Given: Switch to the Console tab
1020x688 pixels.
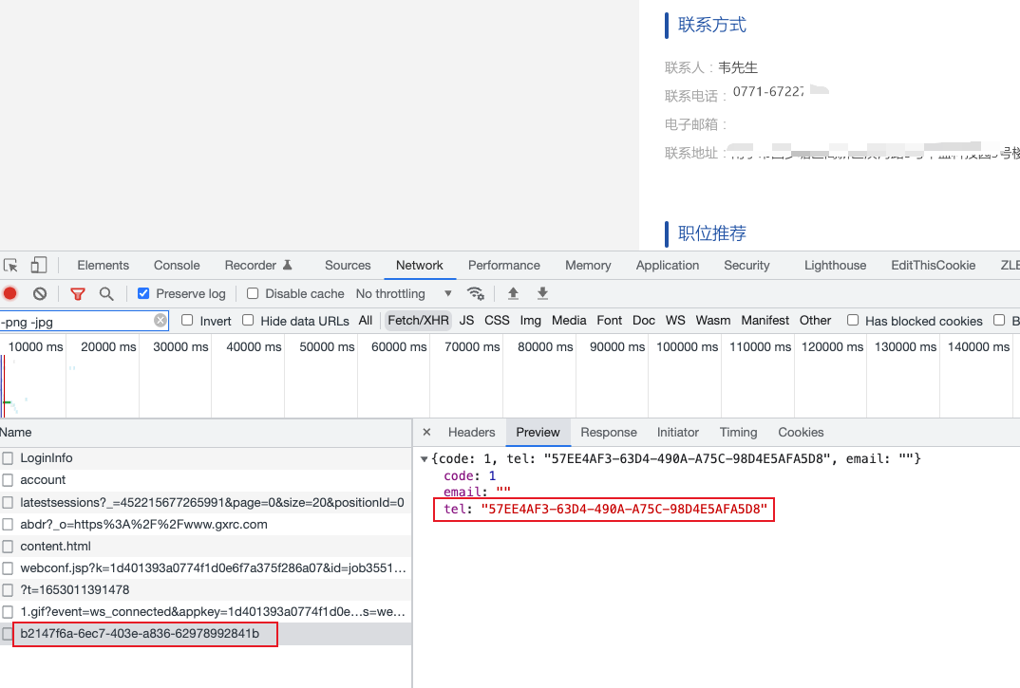Looking at the screenshot, I should [177, 266].
